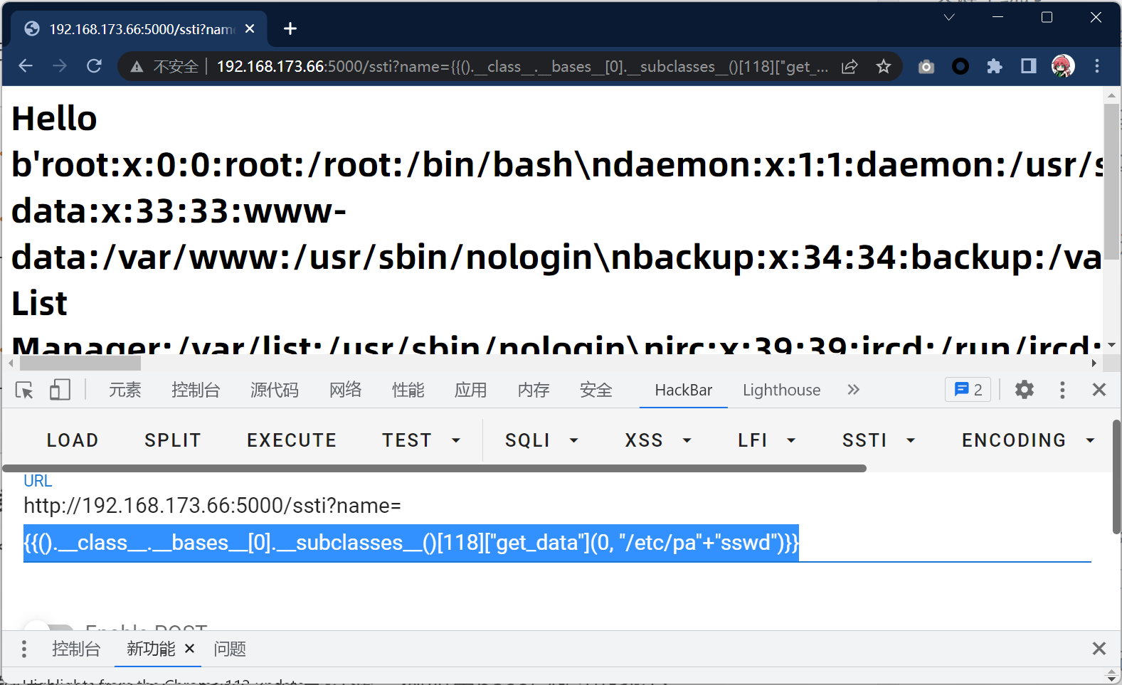Bookmark page with star icon
This screenshot has height=685, width=1122.
coord(883,67)
